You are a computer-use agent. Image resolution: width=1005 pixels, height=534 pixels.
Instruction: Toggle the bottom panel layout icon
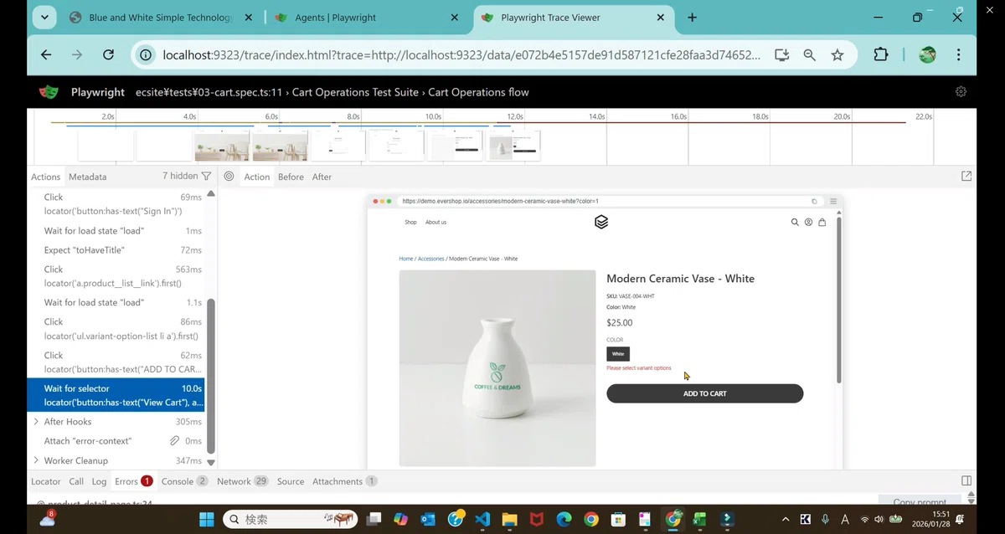coord(966,480)
